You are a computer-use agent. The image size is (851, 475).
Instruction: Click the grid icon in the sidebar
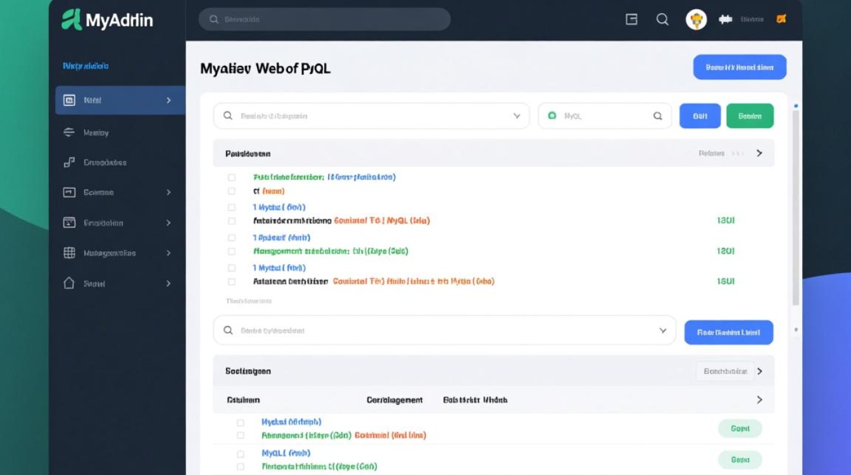pos(70,253)
